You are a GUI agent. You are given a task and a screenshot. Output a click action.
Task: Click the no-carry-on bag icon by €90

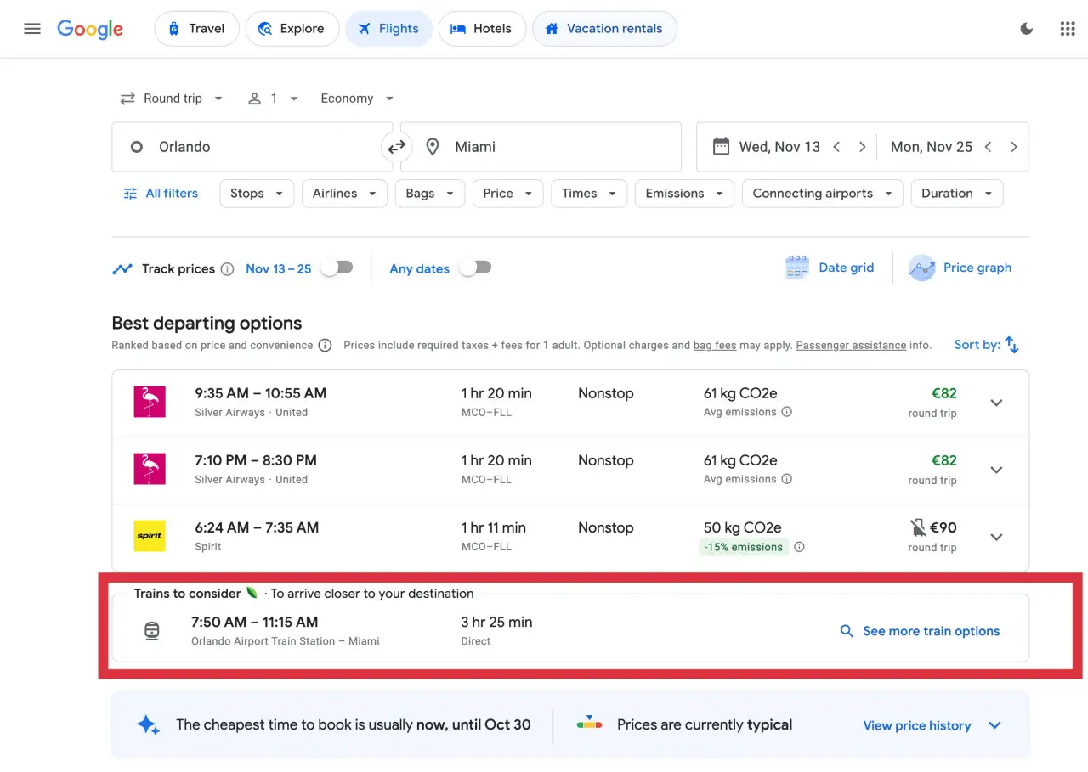(918, 528)
